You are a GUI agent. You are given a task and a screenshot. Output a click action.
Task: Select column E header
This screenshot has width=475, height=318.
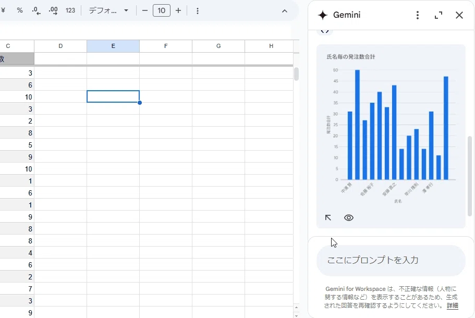[x=113, y=46]
